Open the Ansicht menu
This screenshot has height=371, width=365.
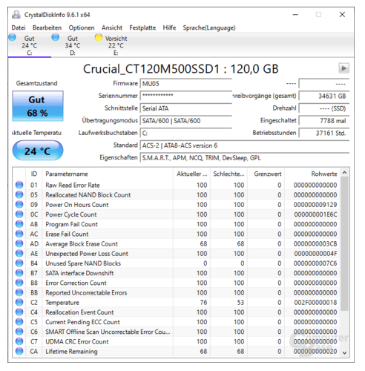pos(112,27)
